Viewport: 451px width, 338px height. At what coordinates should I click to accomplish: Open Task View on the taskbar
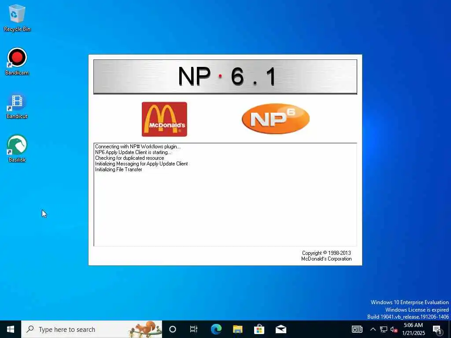194,329
